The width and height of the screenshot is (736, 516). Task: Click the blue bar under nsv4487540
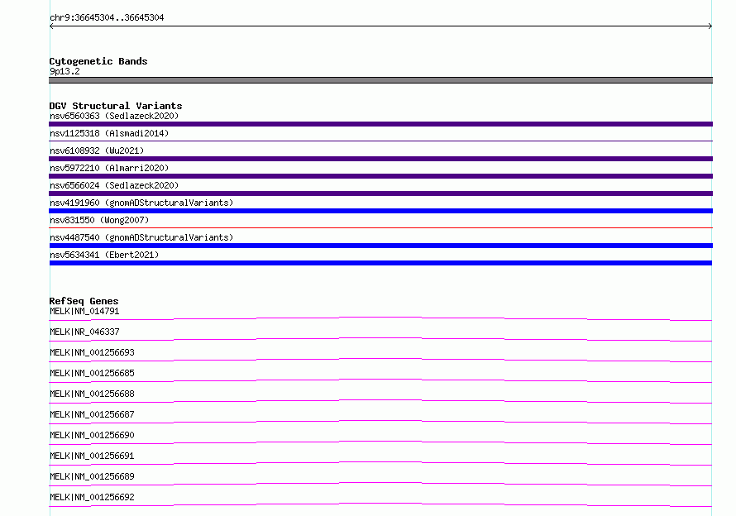pos(380,246)
